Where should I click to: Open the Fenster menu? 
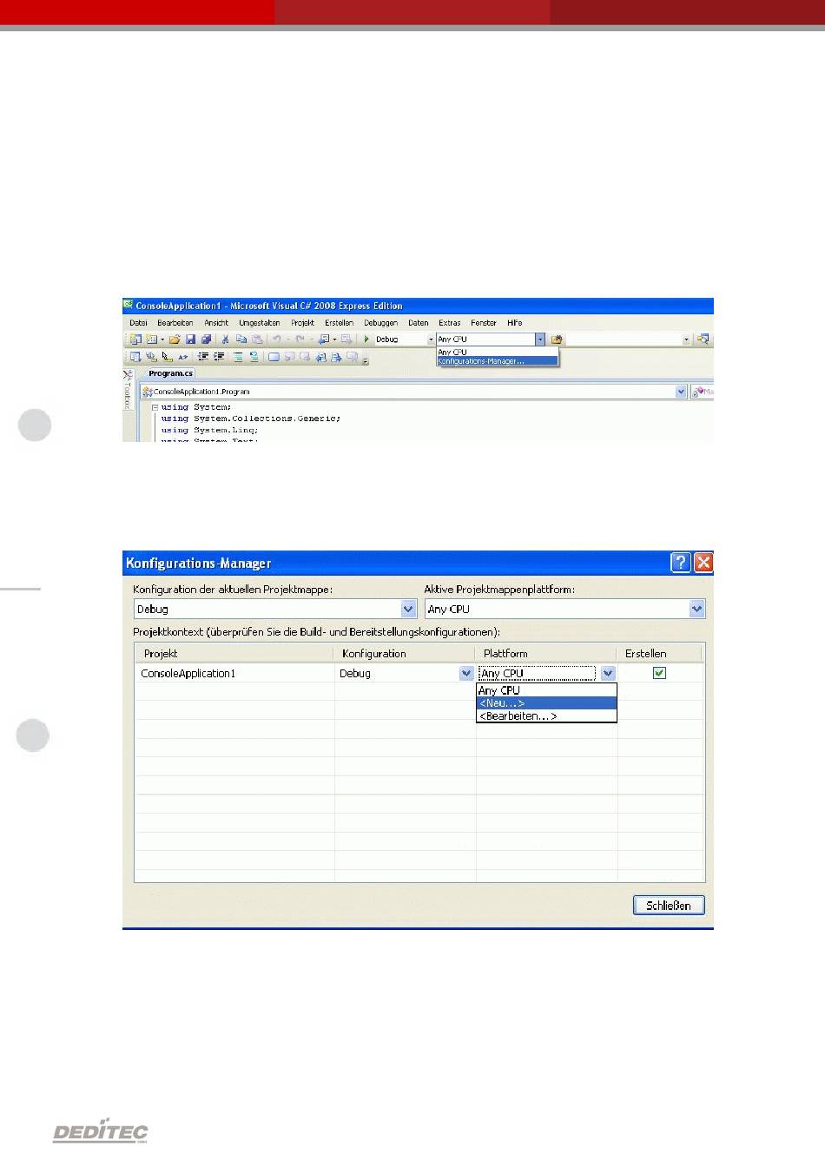tap(484, 323)
